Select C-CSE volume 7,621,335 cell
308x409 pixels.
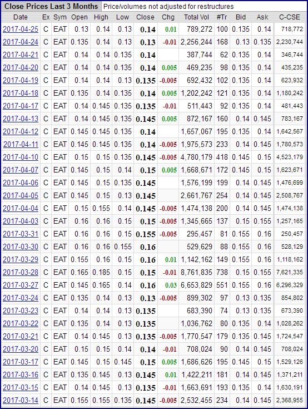click(x=290, y=272)
